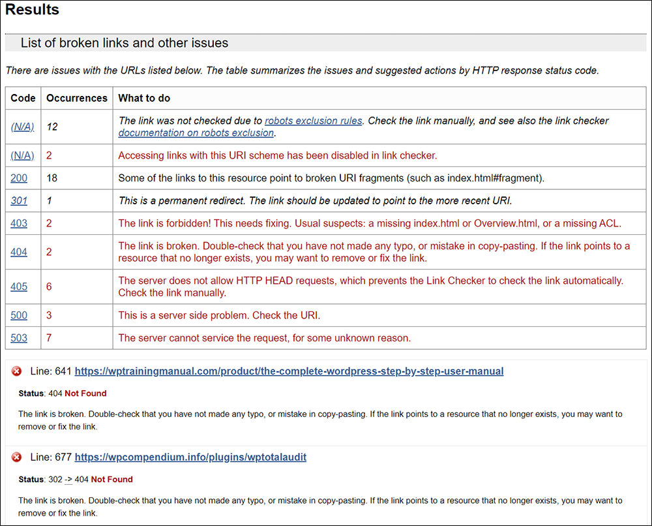Select the List of broken links section header
The image size is (652, 526).
(x=125, y=42)
